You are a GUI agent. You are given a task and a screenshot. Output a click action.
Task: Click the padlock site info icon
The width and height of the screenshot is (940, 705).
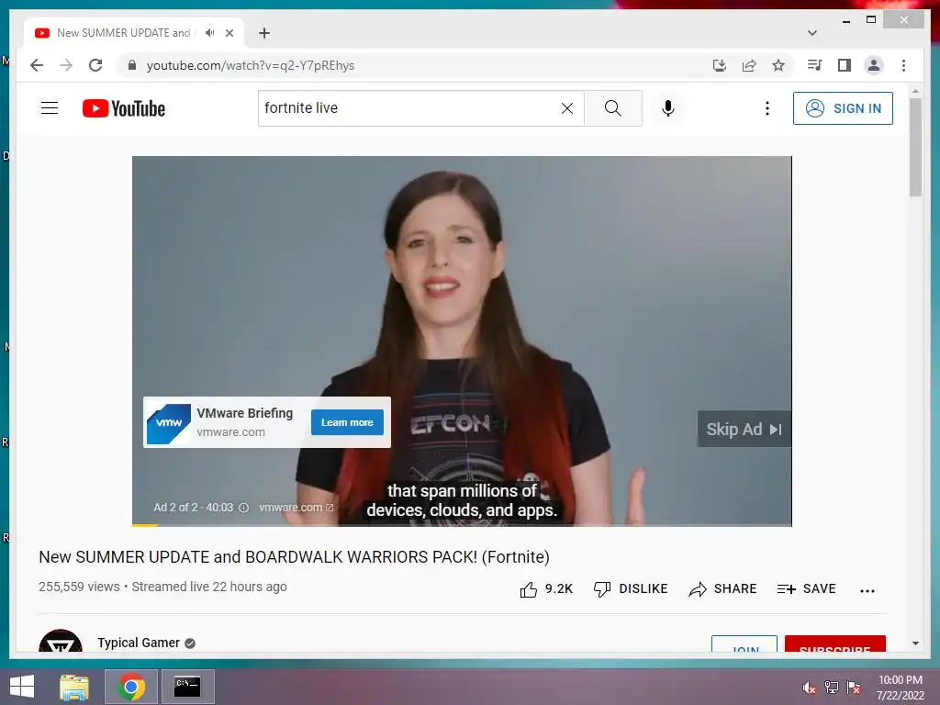[x=132, y=65]
